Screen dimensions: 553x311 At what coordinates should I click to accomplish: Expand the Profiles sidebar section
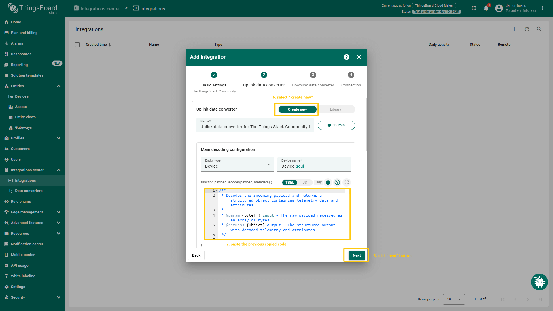[59, 138]
